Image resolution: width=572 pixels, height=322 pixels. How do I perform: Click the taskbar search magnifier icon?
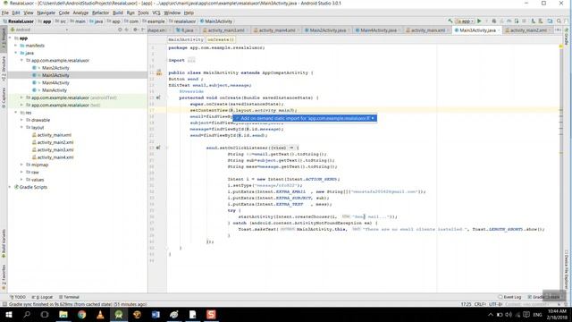click(x=27, y=314)
